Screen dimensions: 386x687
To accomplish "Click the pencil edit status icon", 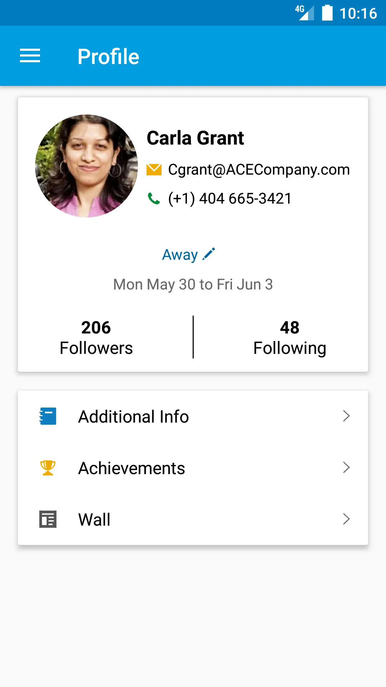I will click(209, 254).
